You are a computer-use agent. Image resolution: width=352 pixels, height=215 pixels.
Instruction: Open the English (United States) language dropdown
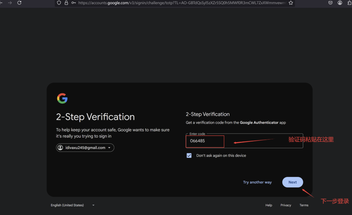[72, 205]
